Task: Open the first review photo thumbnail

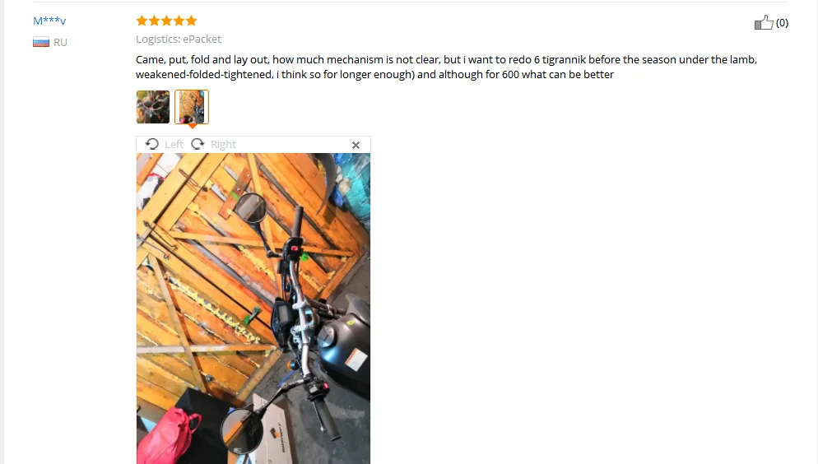Action: [153, 107]
